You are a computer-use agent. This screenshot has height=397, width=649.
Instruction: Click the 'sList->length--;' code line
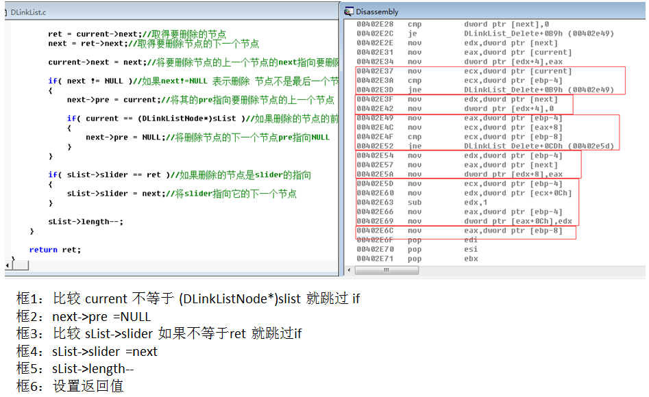[86, 222]
